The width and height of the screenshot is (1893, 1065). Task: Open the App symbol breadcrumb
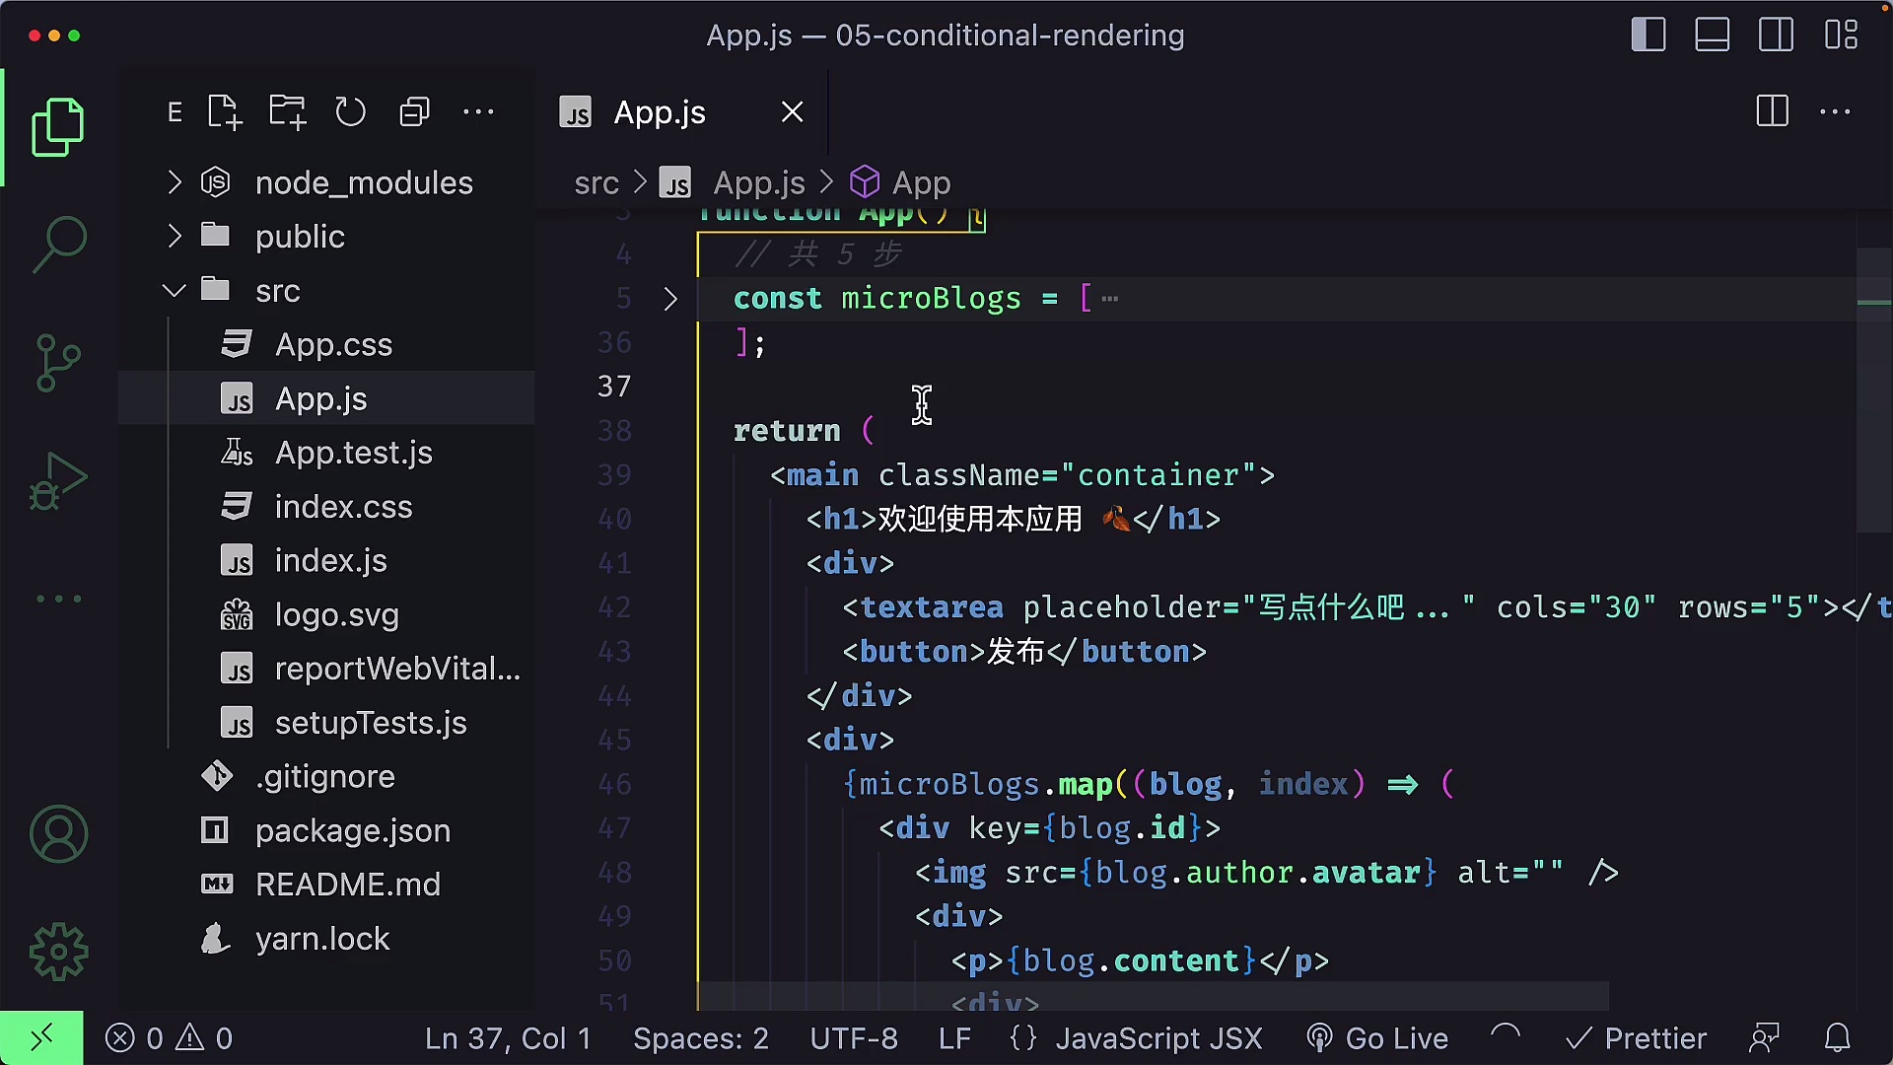pyautogui.click(x=900, y=183)
